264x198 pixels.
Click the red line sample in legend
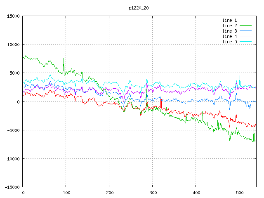pyautogui.click(x=245, y=20)
